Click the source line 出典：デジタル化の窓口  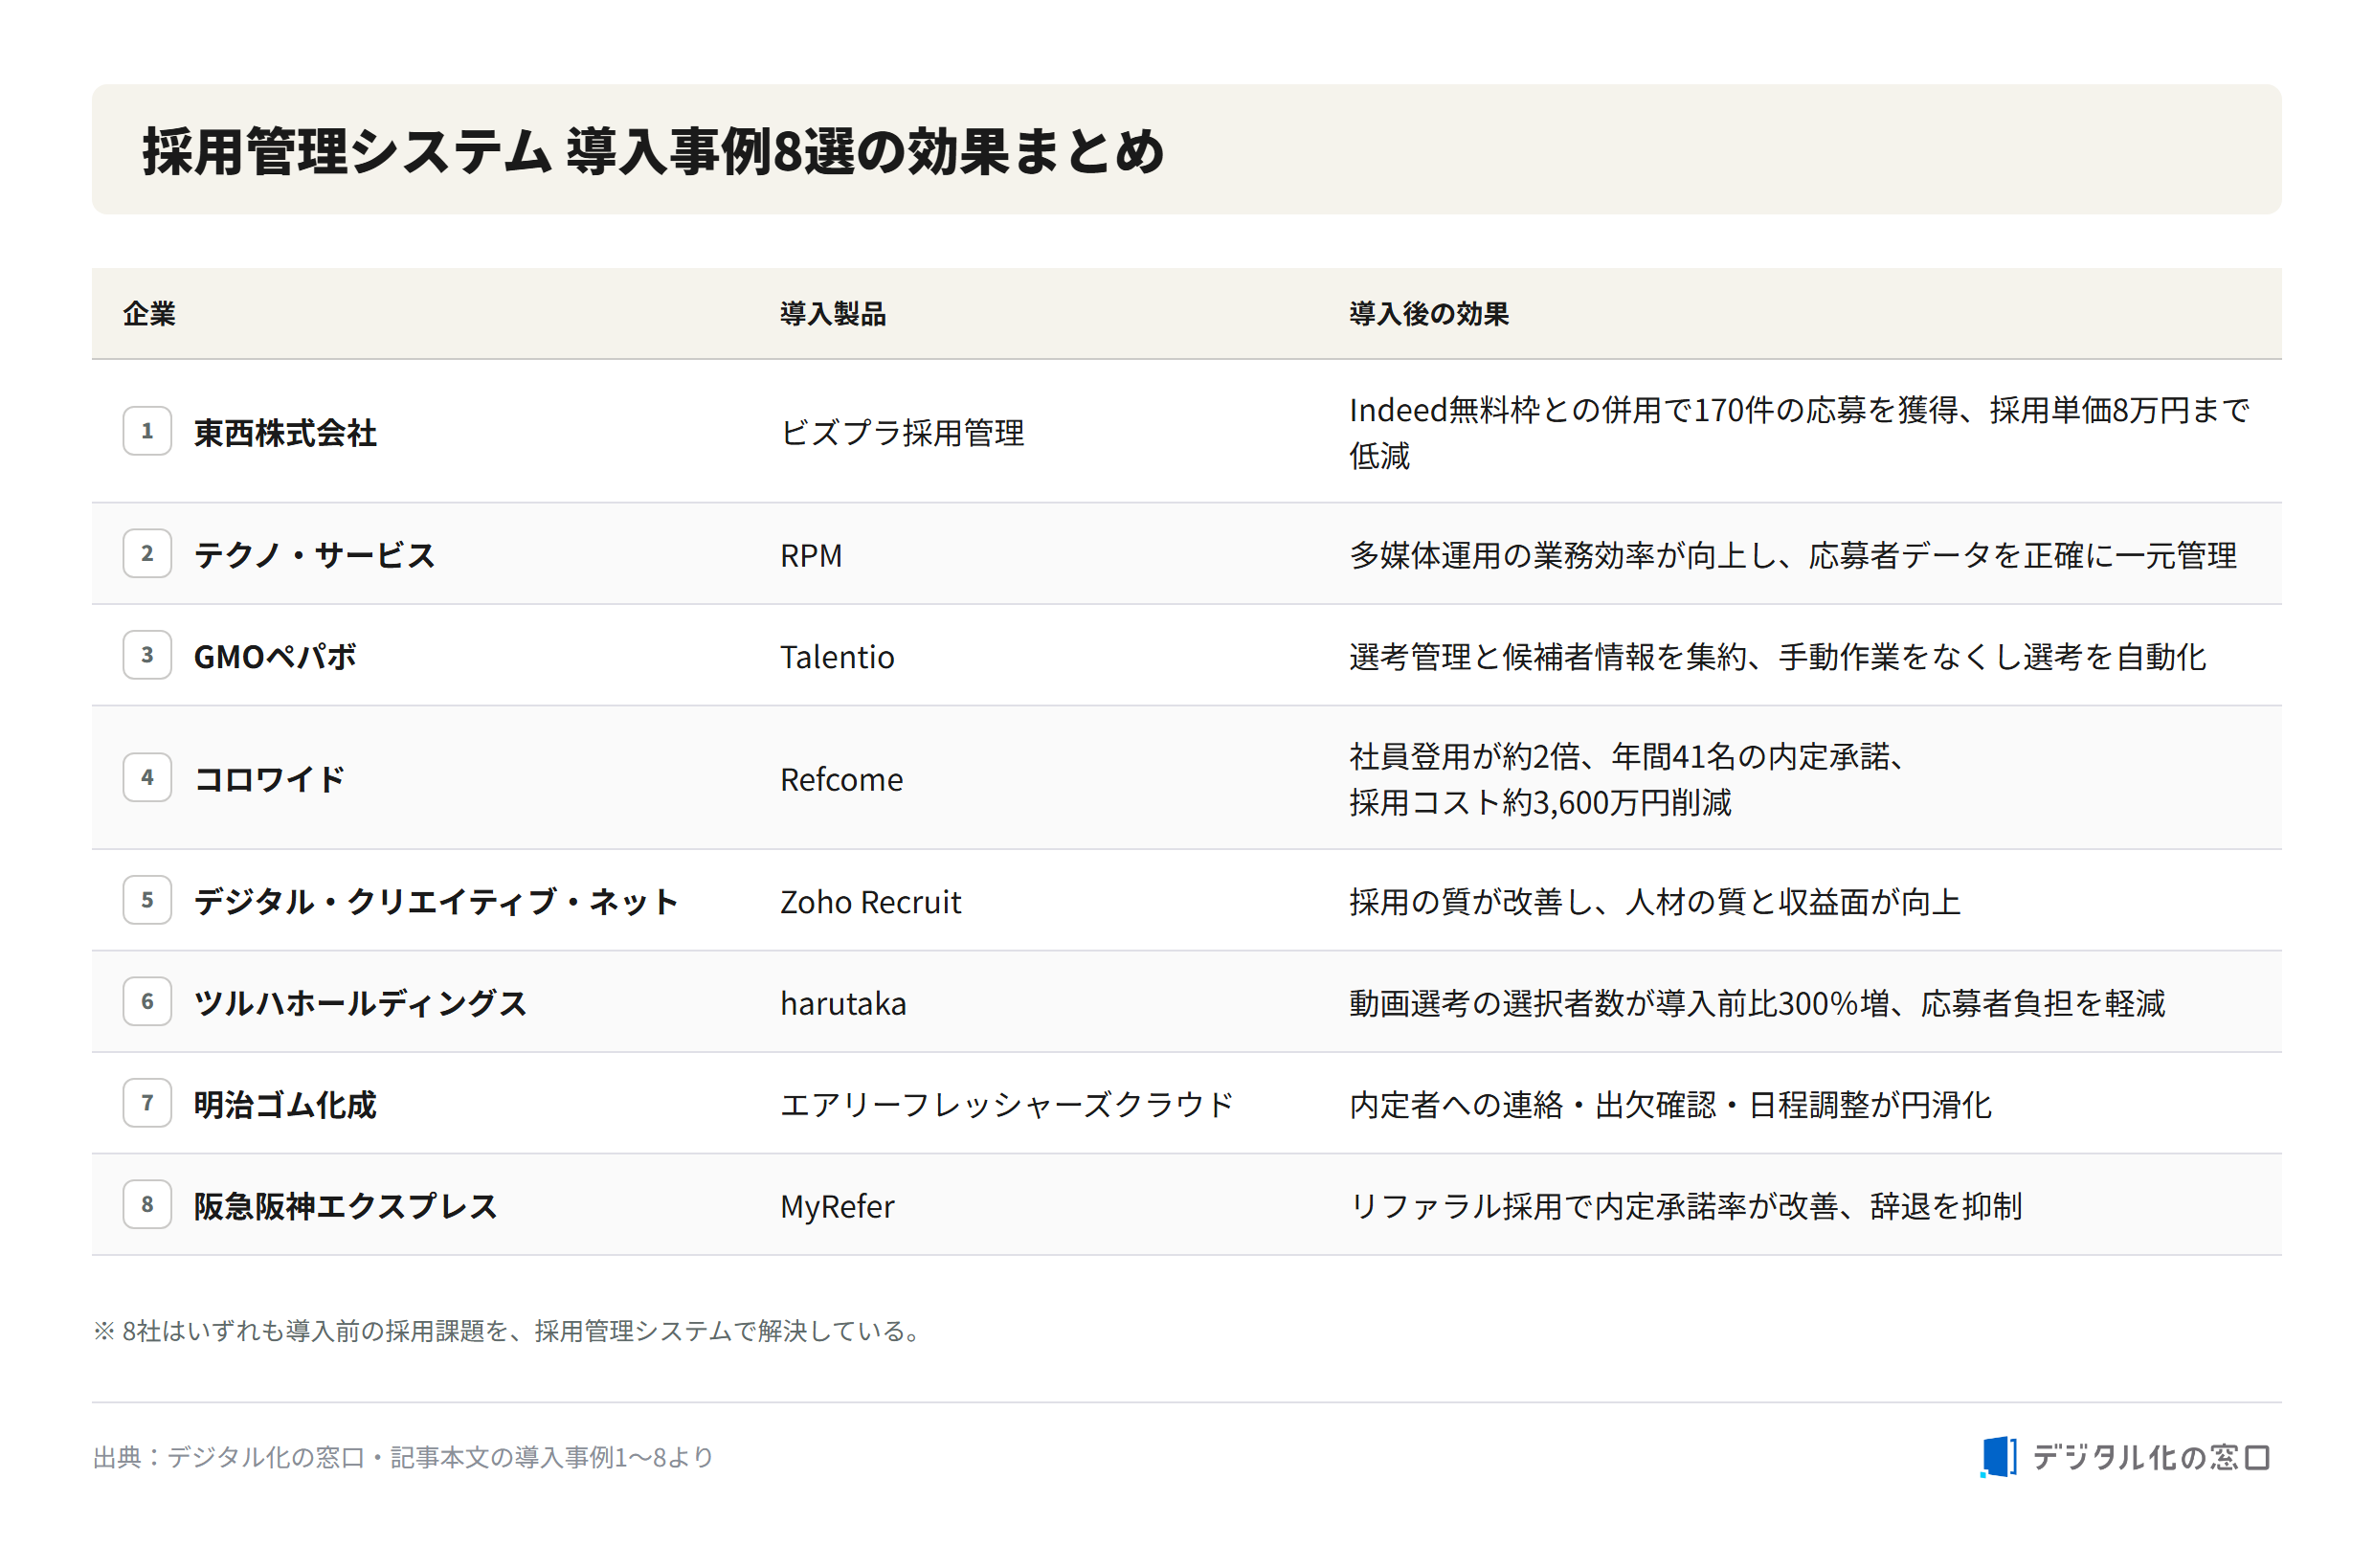(x=403, y=1457)
